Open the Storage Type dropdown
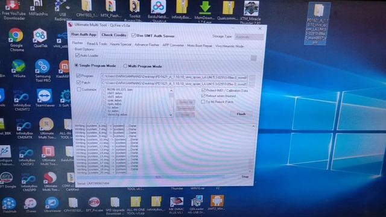The width and height of the screenshot is (386, 217). (249, 37)
